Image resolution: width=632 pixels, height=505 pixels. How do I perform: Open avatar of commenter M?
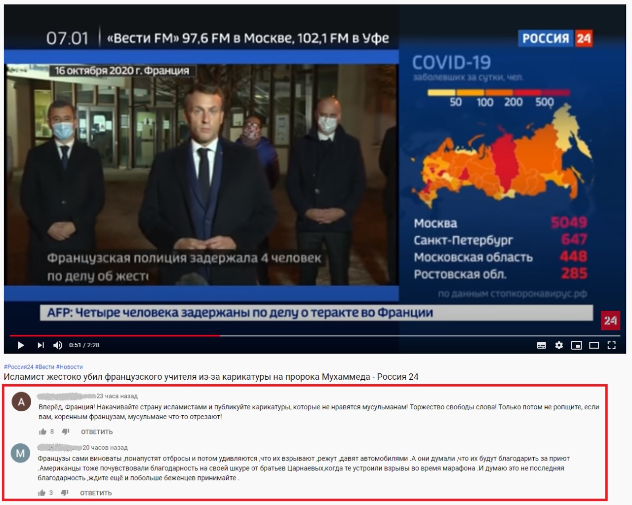click(21, 453)
